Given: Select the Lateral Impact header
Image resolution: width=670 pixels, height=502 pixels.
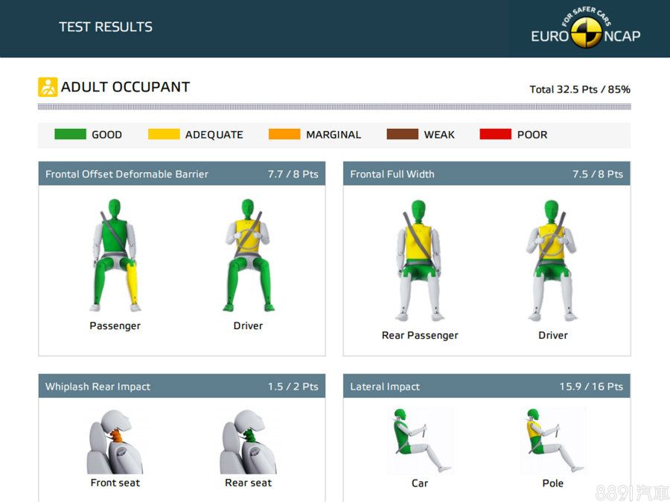Looking at the screenshot, I should pos(486,387).
